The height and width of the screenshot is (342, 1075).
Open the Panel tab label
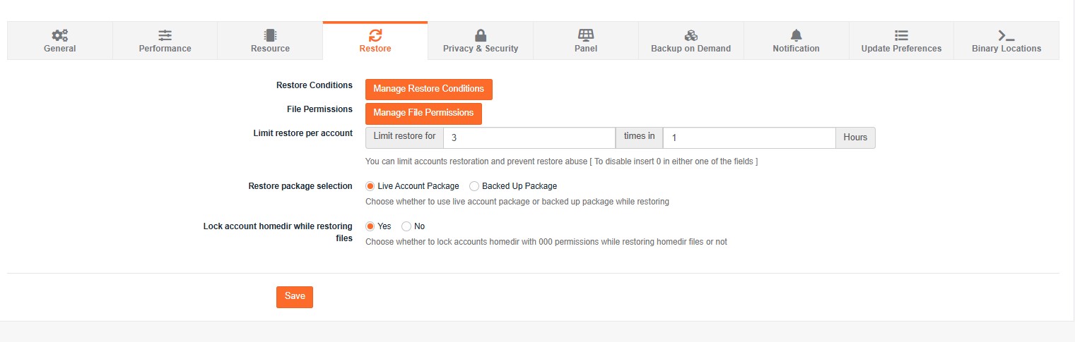(x=586, y=49)
